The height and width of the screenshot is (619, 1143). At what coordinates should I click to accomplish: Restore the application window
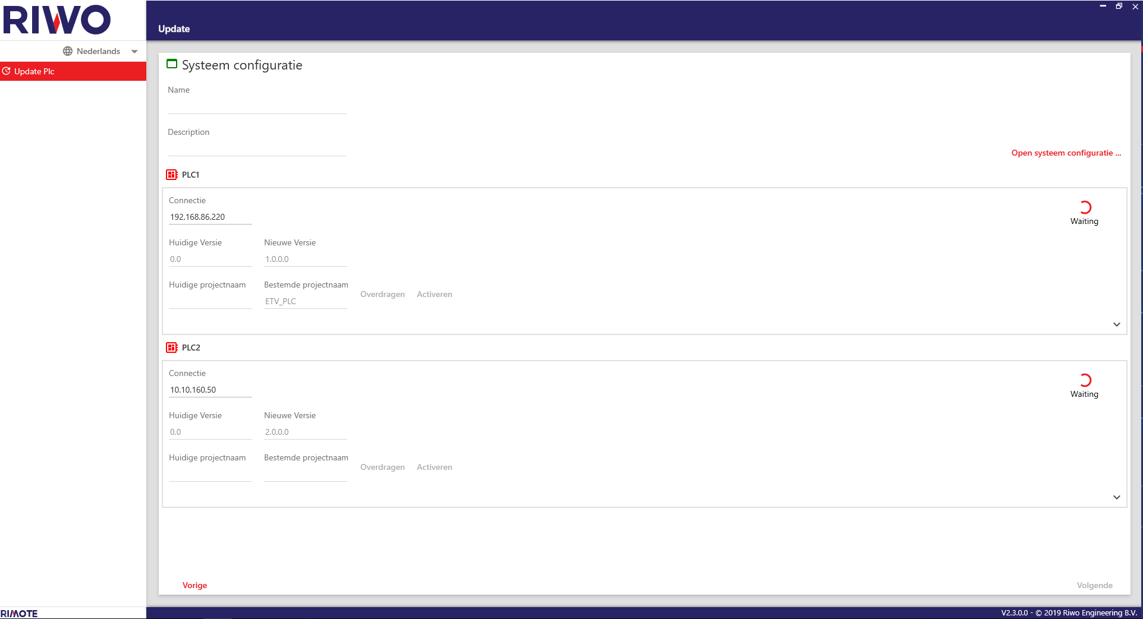[1119, 6]
